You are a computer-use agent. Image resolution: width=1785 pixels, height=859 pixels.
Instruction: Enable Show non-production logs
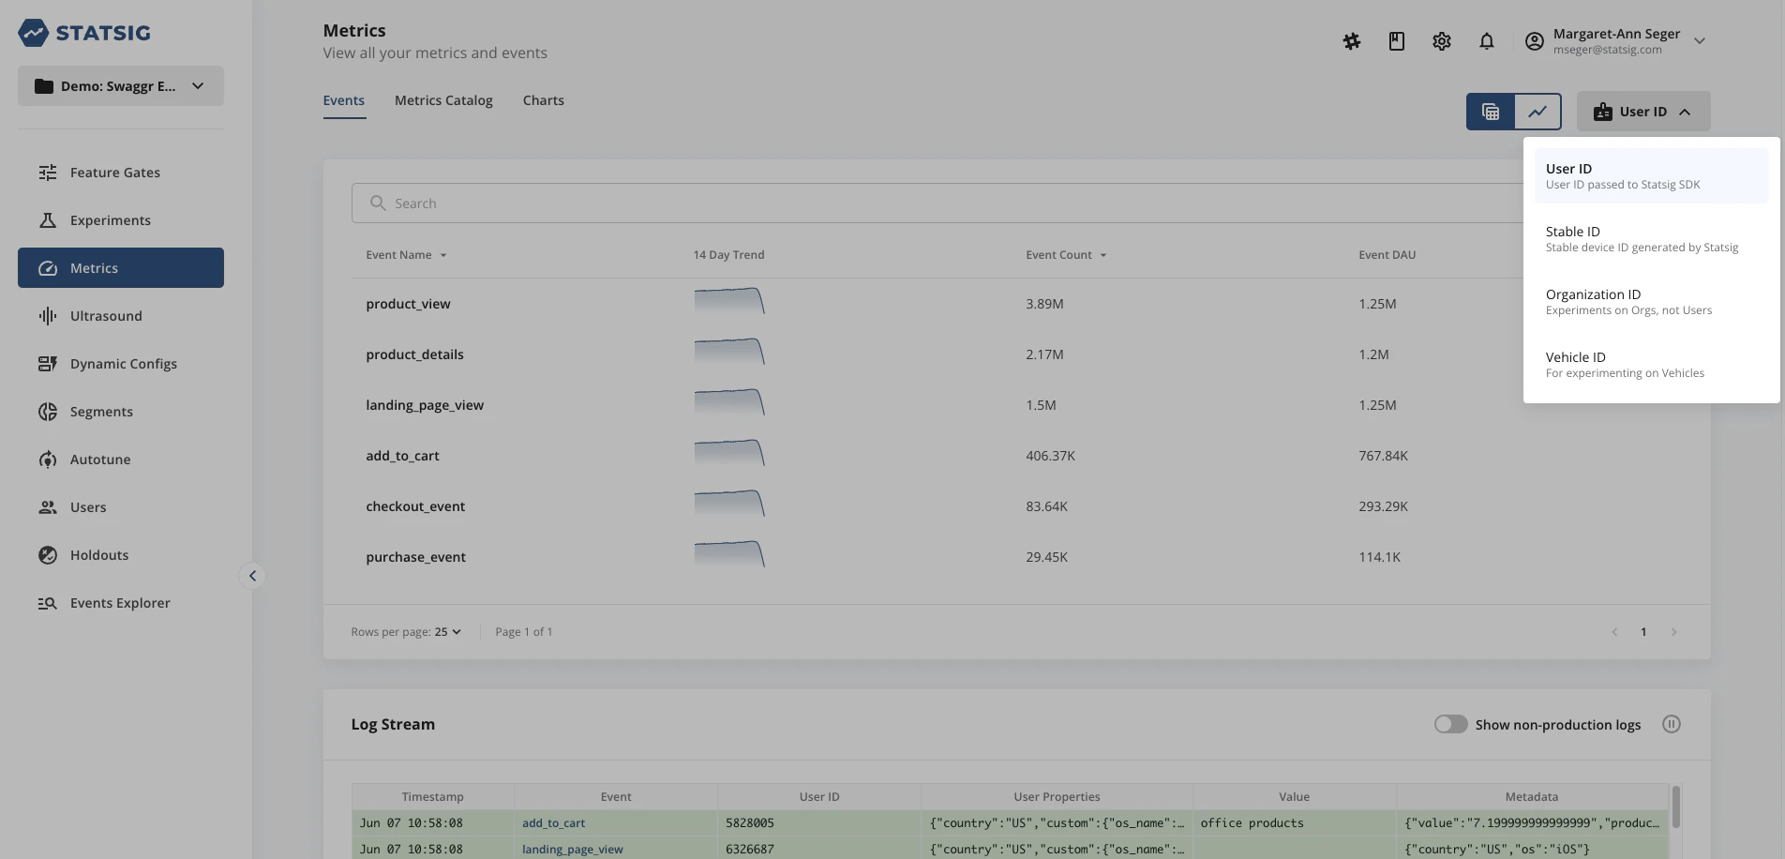pos(1450,724)
